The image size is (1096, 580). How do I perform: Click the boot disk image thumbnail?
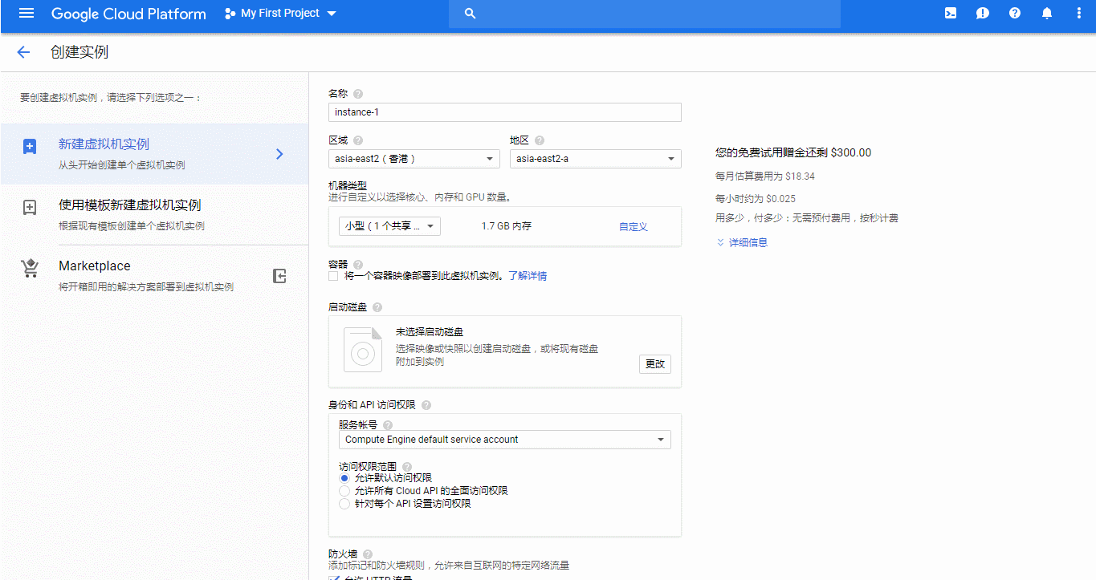point(363,350)
